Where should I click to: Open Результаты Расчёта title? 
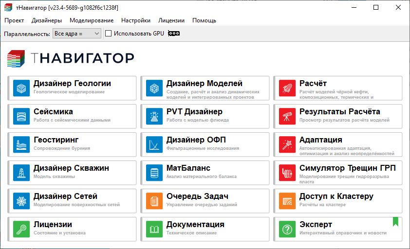[x=340, y=111]
